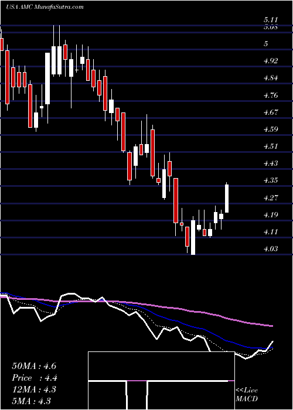Click the '12MA : 4.3' readout
Viewport: 293px width, 410px height.
click(33, 389)
